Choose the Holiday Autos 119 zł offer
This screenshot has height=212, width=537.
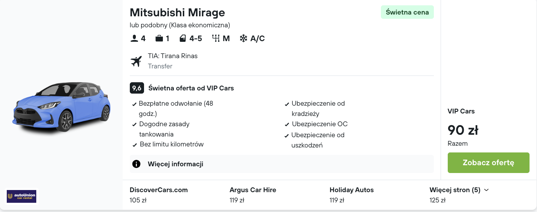coord(351,195)
